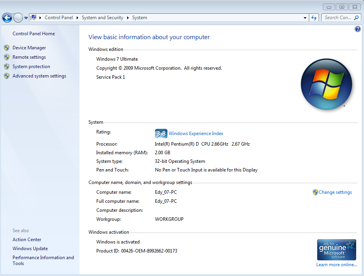Open Control Panel Home
The image size is (364, 276).
point(34,34)
